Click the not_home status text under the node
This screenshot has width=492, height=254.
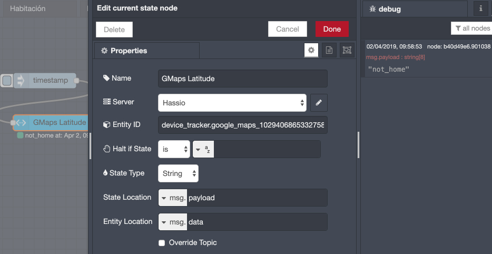click(56, 136)
